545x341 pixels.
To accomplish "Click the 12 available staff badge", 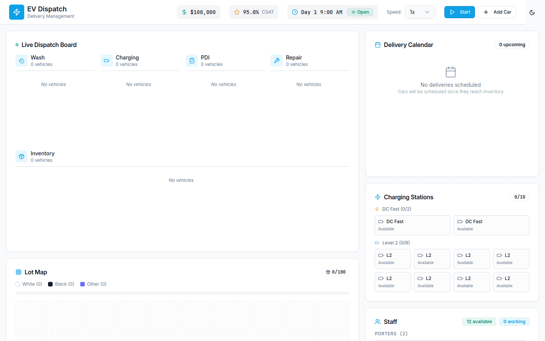I will point(479,322).
